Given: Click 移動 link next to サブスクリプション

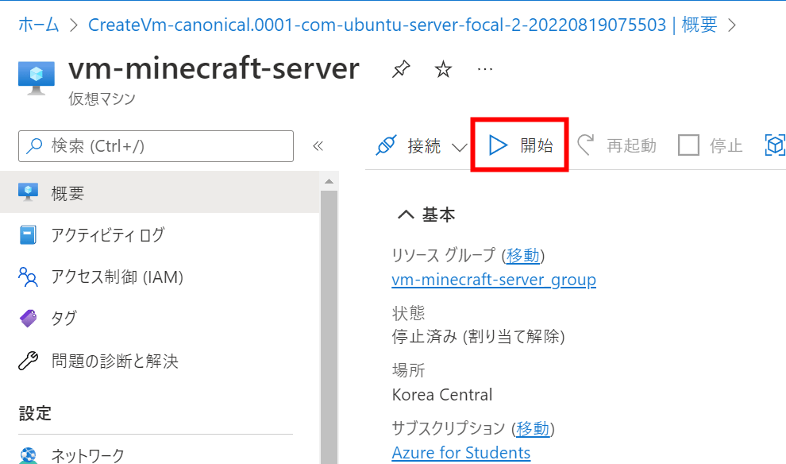Looking at the screenshot, I should (x=533, y=428).
